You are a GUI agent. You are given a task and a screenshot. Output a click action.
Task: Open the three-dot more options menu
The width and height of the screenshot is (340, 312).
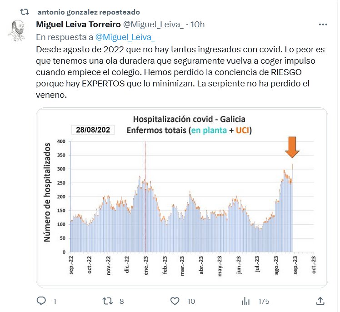(x=323, y=25)
